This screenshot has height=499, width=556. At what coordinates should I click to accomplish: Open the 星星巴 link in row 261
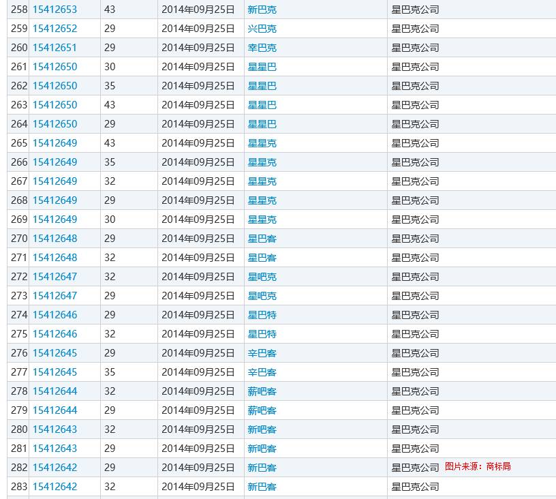262,67
